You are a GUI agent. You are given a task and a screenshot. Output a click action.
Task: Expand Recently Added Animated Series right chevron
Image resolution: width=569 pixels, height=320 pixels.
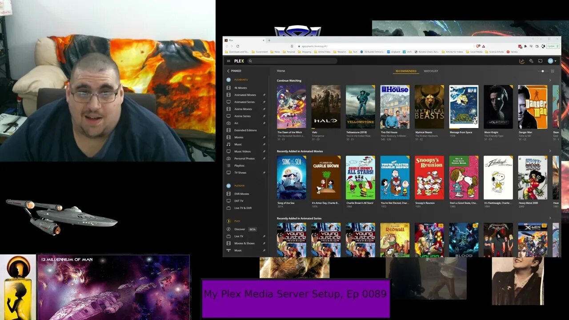pyautogui.click(x=550, y=218)
